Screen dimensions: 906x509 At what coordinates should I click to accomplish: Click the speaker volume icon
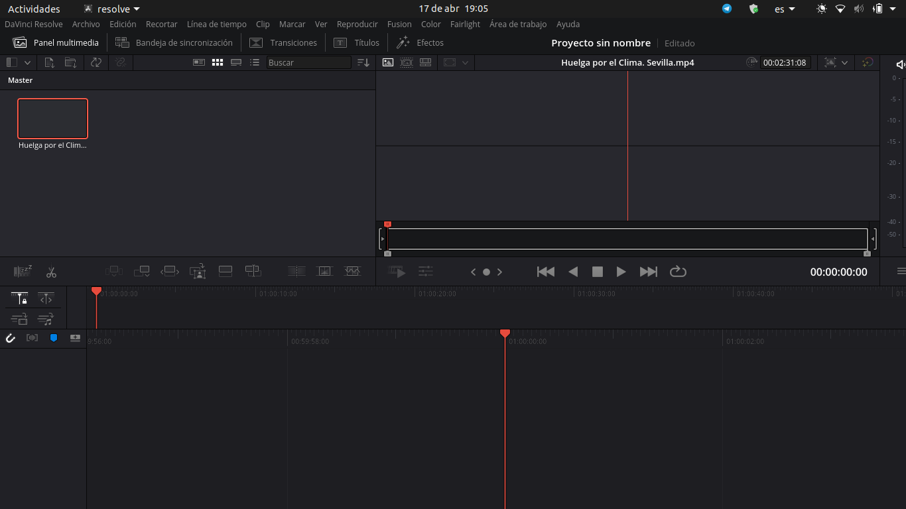[x=900, y=64]
